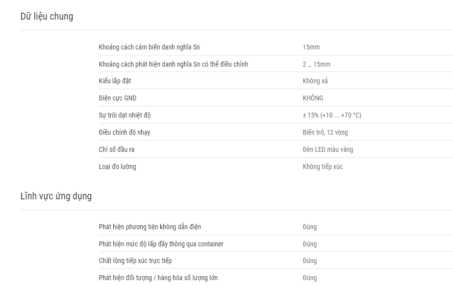Select the 'Kiểu lắp đặt' row label
The width and height of the screenshot is (453, 287).
(x=115, y=81)
